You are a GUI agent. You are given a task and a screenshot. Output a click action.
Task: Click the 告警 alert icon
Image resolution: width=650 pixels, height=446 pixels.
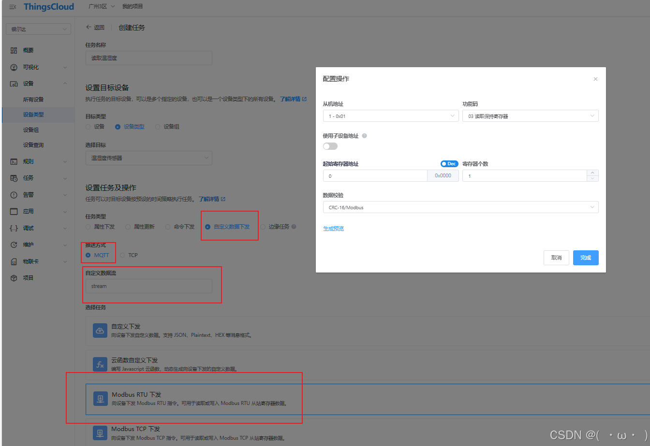(x=14, y=195)
